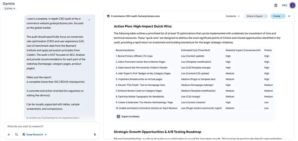Screen dimensions: 298x141
Task: Click the J profile avatar
Action: click(x=292, y=5)
